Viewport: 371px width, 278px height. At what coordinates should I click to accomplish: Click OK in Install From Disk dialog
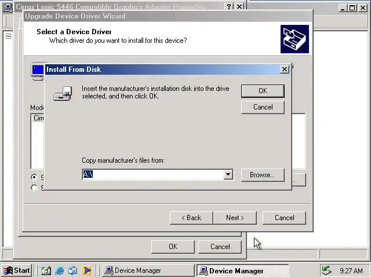[263, 91]
